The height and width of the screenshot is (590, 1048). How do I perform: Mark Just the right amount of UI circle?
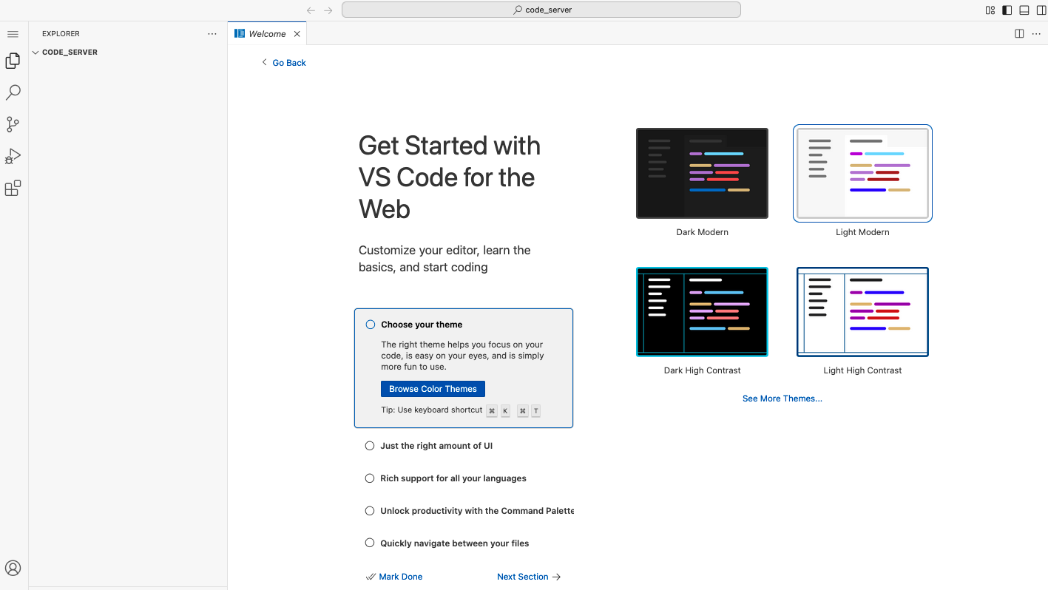pos(370,446)
